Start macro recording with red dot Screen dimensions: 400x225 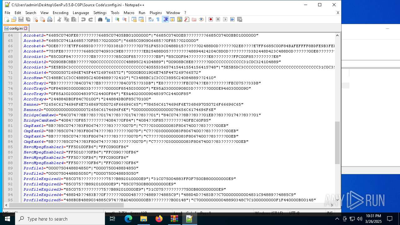click(x=211, y=19)
